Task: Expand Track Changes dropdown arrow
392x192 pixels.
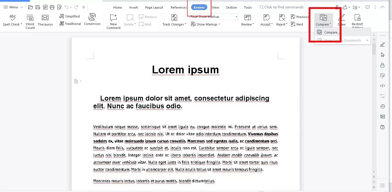Action: 185,24
